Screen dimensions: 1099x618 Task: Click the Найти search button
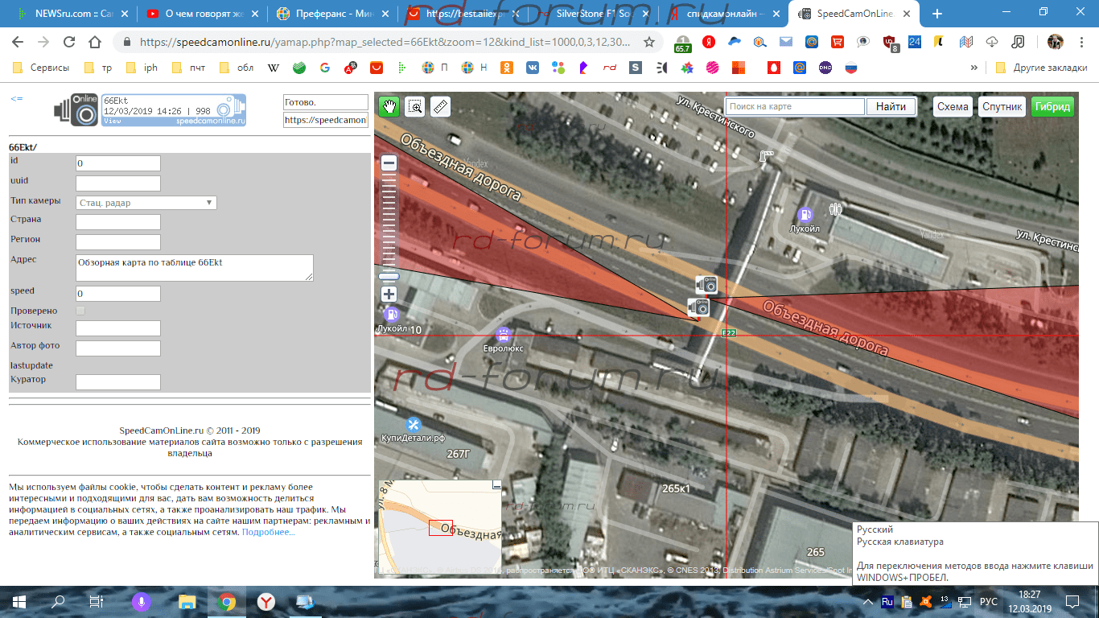pos(891,107)
